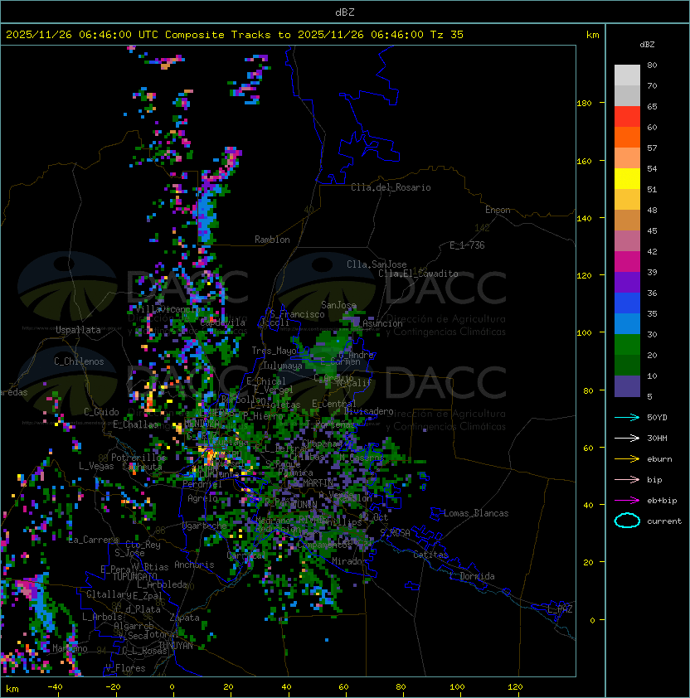Screen dimensions: 690x698
Task: Click the Clla.El_Cavadito map label
Action: tap(418, 274)
